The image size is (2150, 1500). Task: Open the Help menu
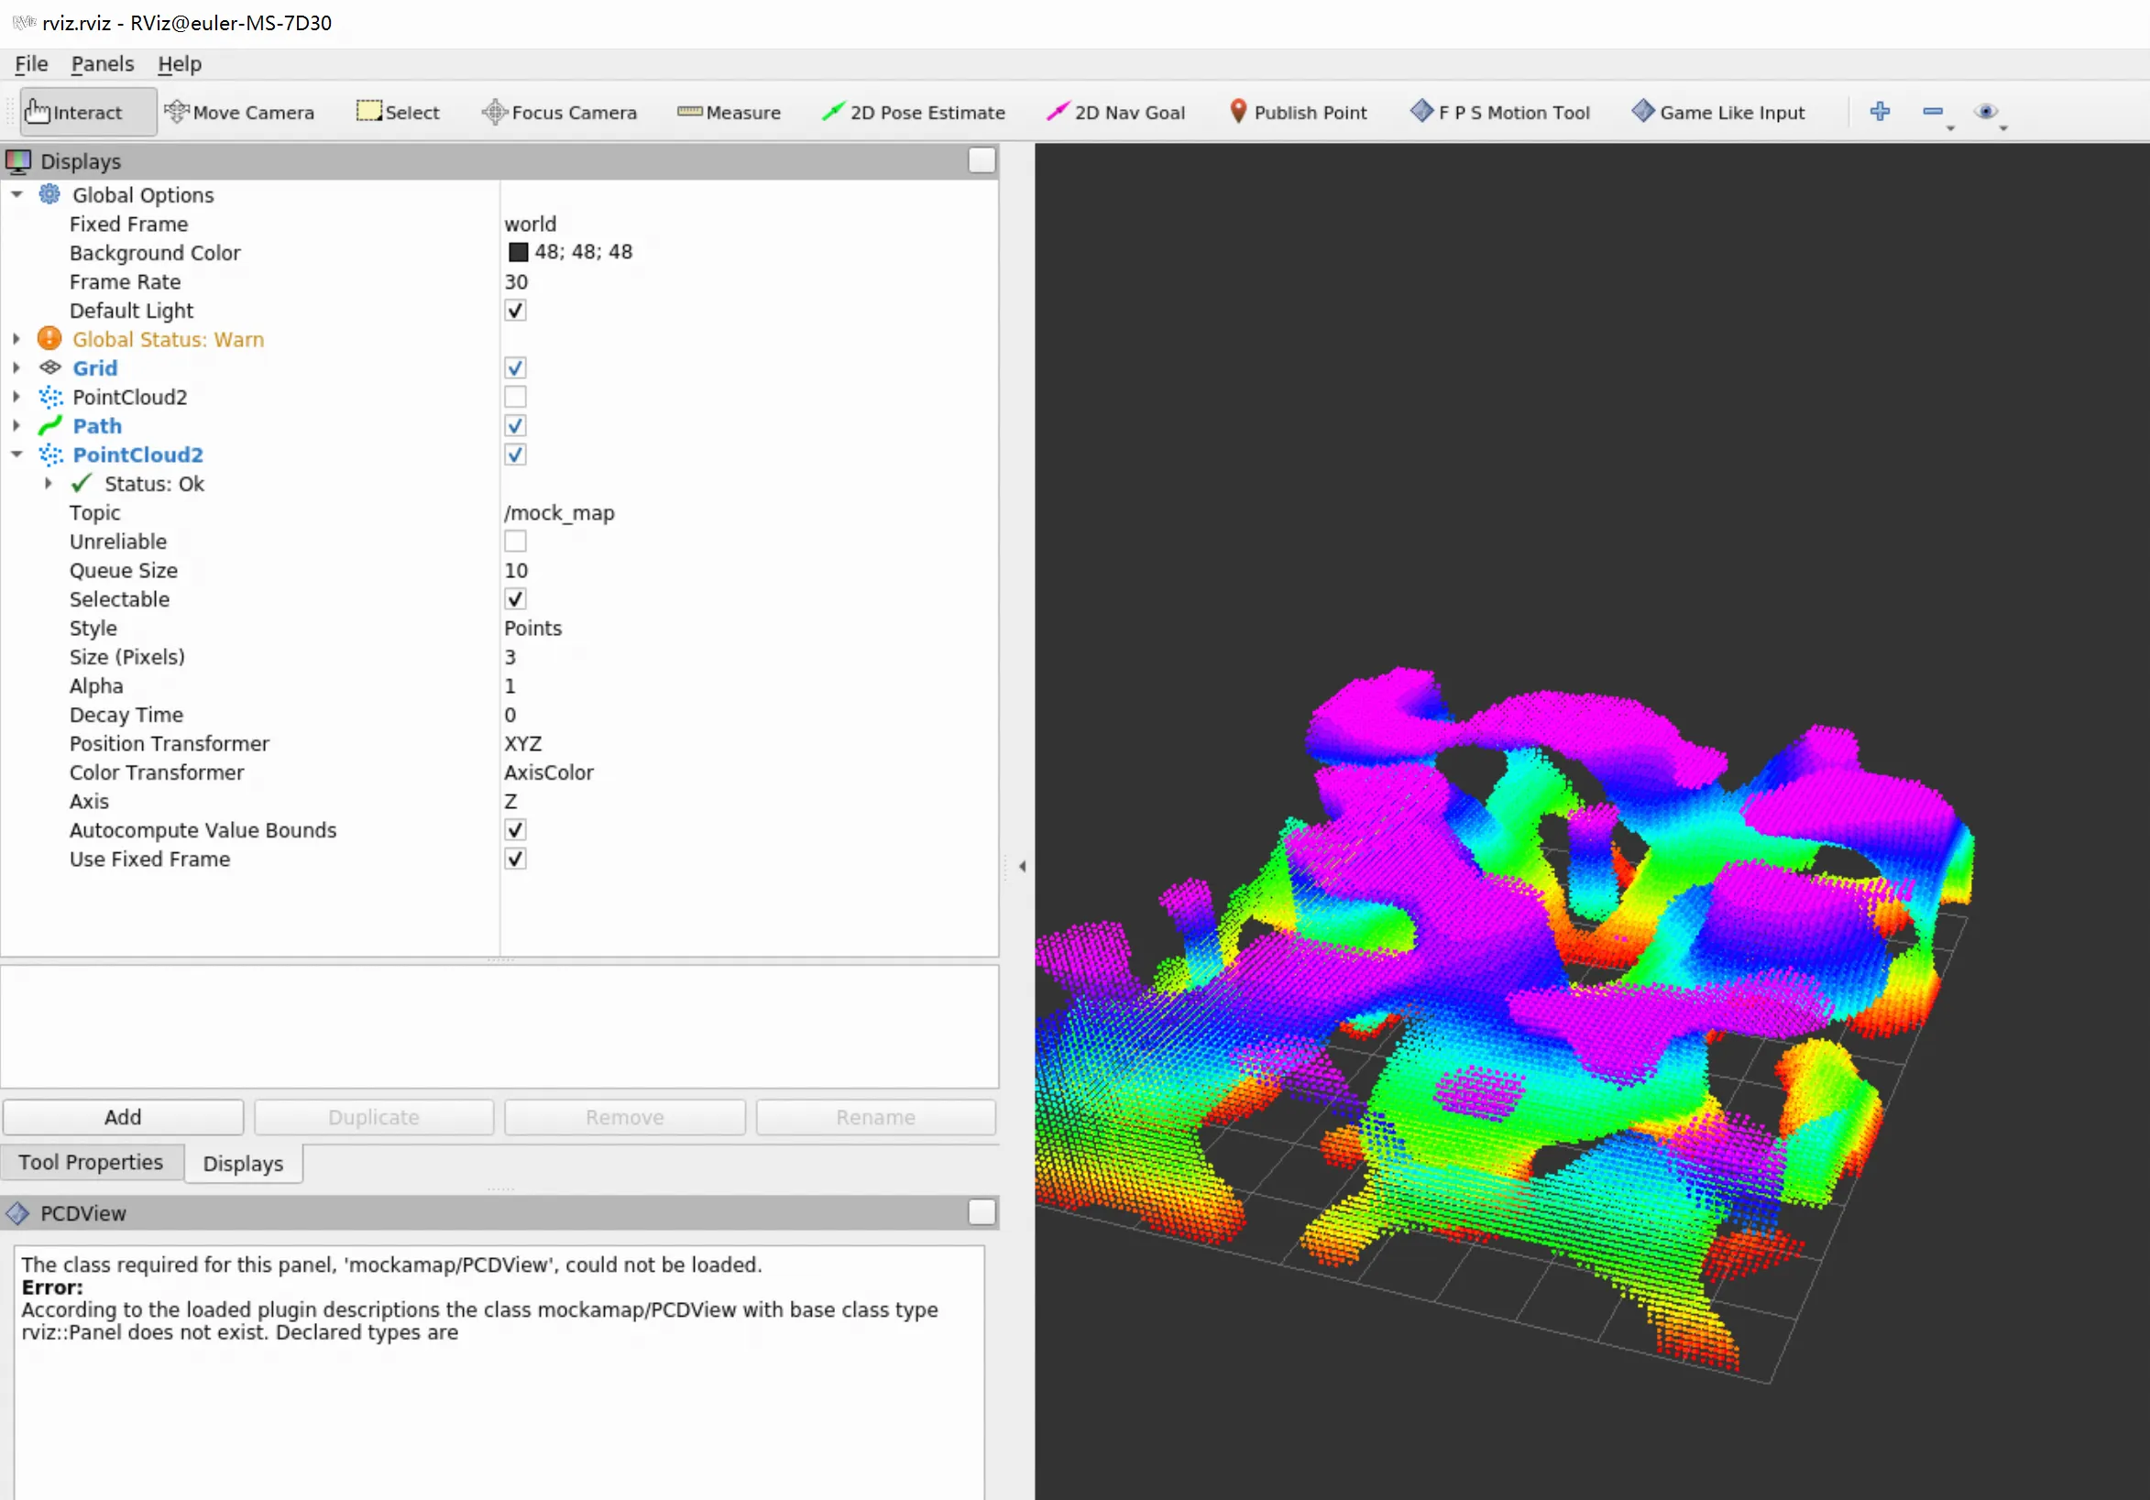tap(180, 63)
